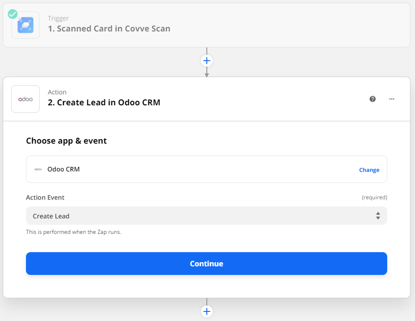Viewport: 415px width, 321px height.
Task: Expand the Scanned Card in Covve Scan step
Action: point(109,29)
